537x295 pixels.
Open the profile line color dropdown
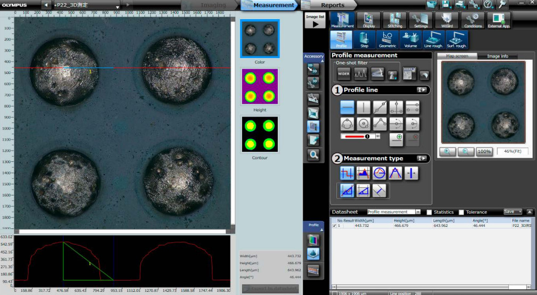point(378,136)
